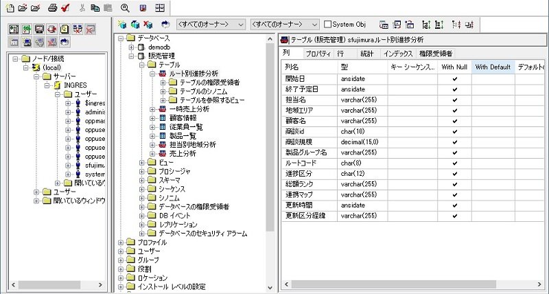549x294 pixels.
Task: Click the tile windows icon in top toolbar
Action: 160,8
